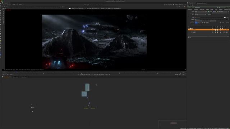Select the lower Read node thumbnail
The image size is (230, 129).
(84, 94)
